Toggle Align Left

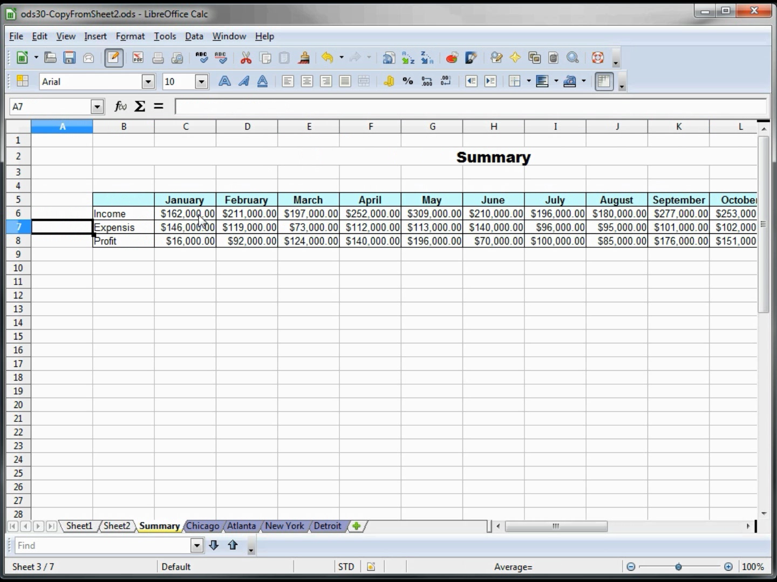point(288,81)
